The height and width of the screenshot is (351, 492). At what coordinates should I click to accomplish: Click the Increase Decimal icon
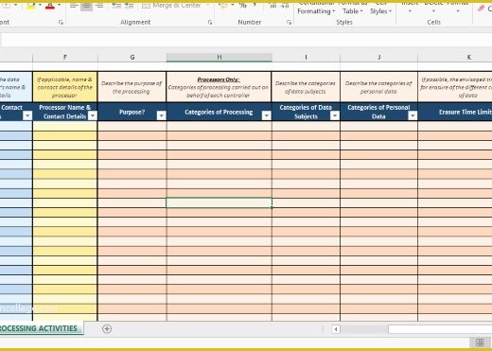tap(273, 6)
